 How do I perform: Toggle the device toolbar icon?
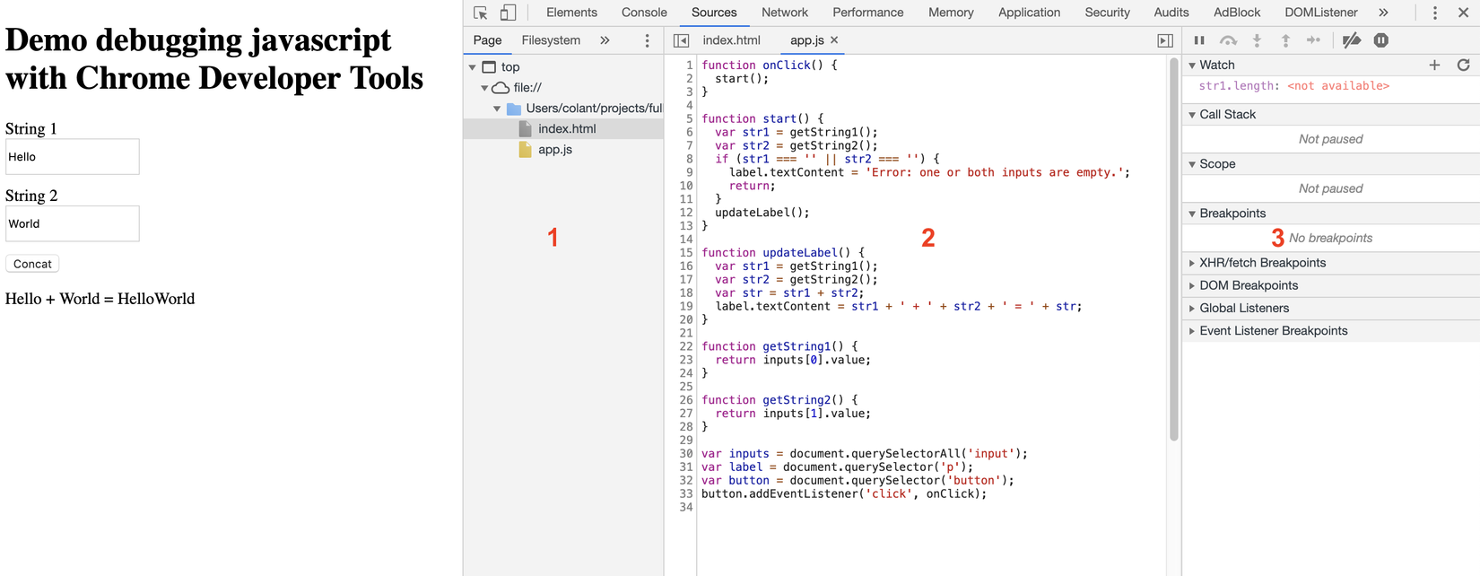coord(508,13)
